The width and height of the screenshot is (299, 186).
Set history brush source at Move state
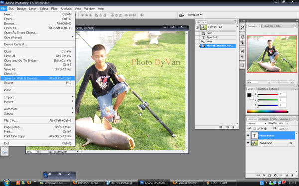pyautogui.click(x=198, y=41)
